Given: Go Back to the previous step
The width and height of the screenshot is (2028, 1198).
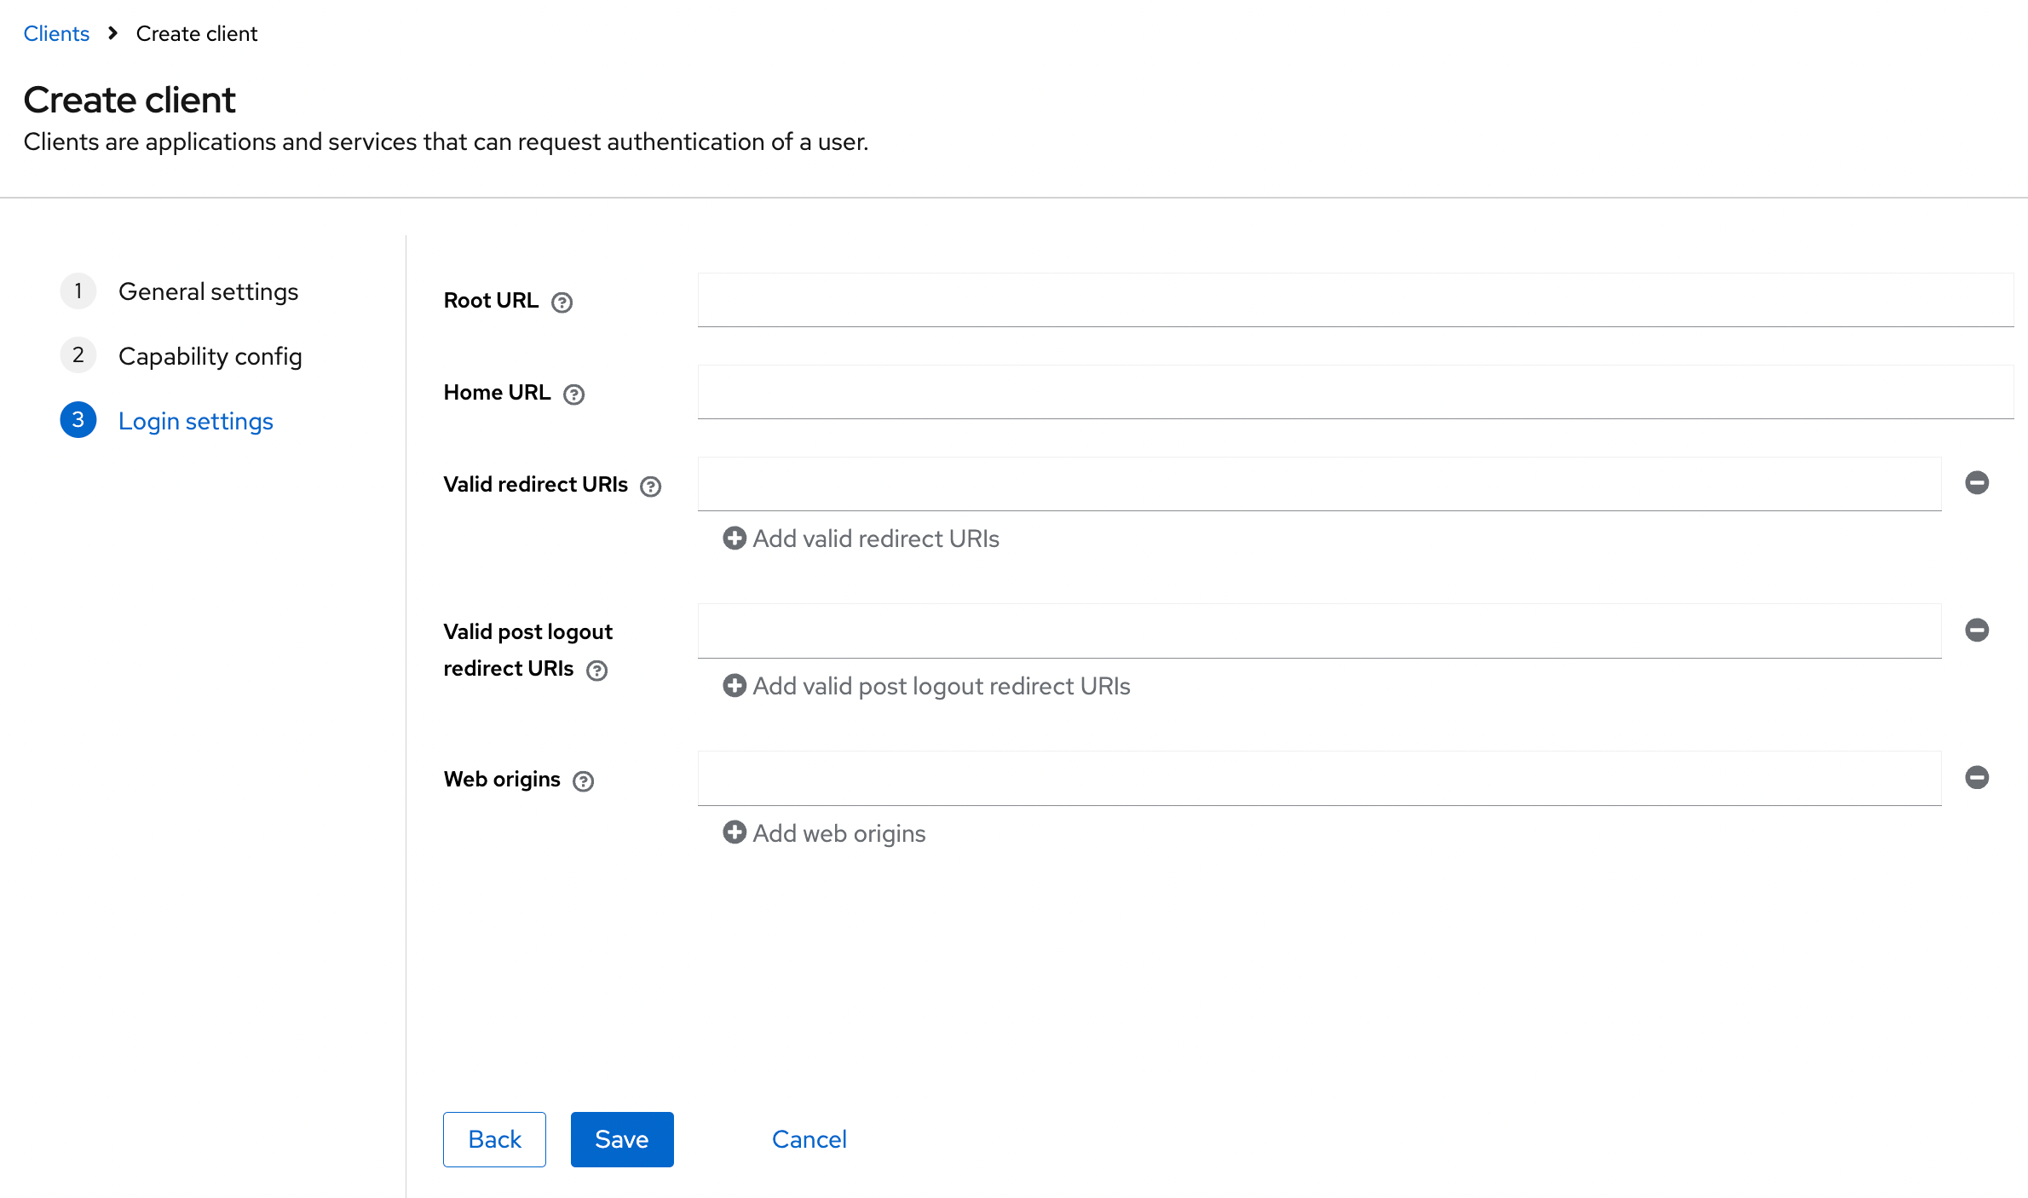Looking at the screenshot, I should (494, 1139).
